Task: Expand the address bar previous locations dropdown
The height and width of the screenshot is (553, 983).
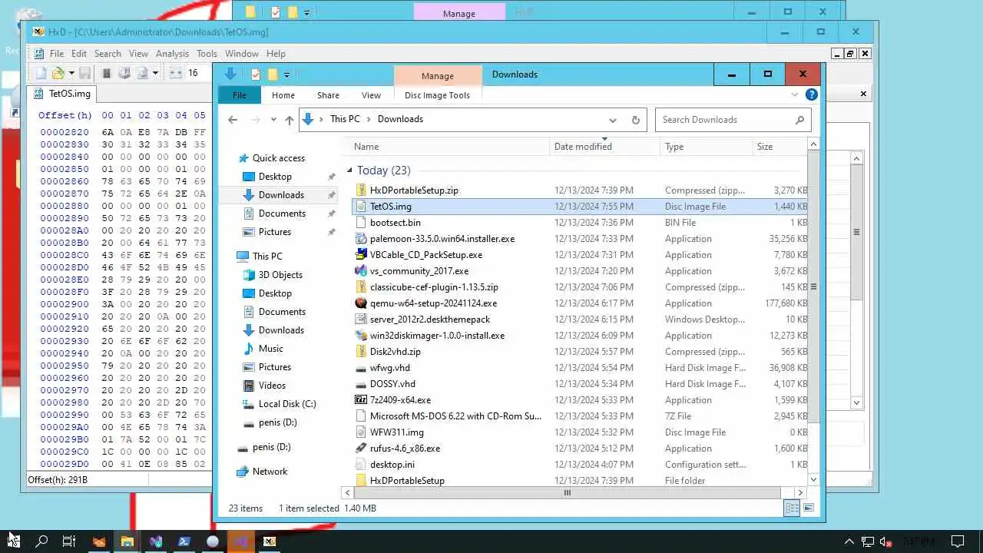Action: (613, 120)
